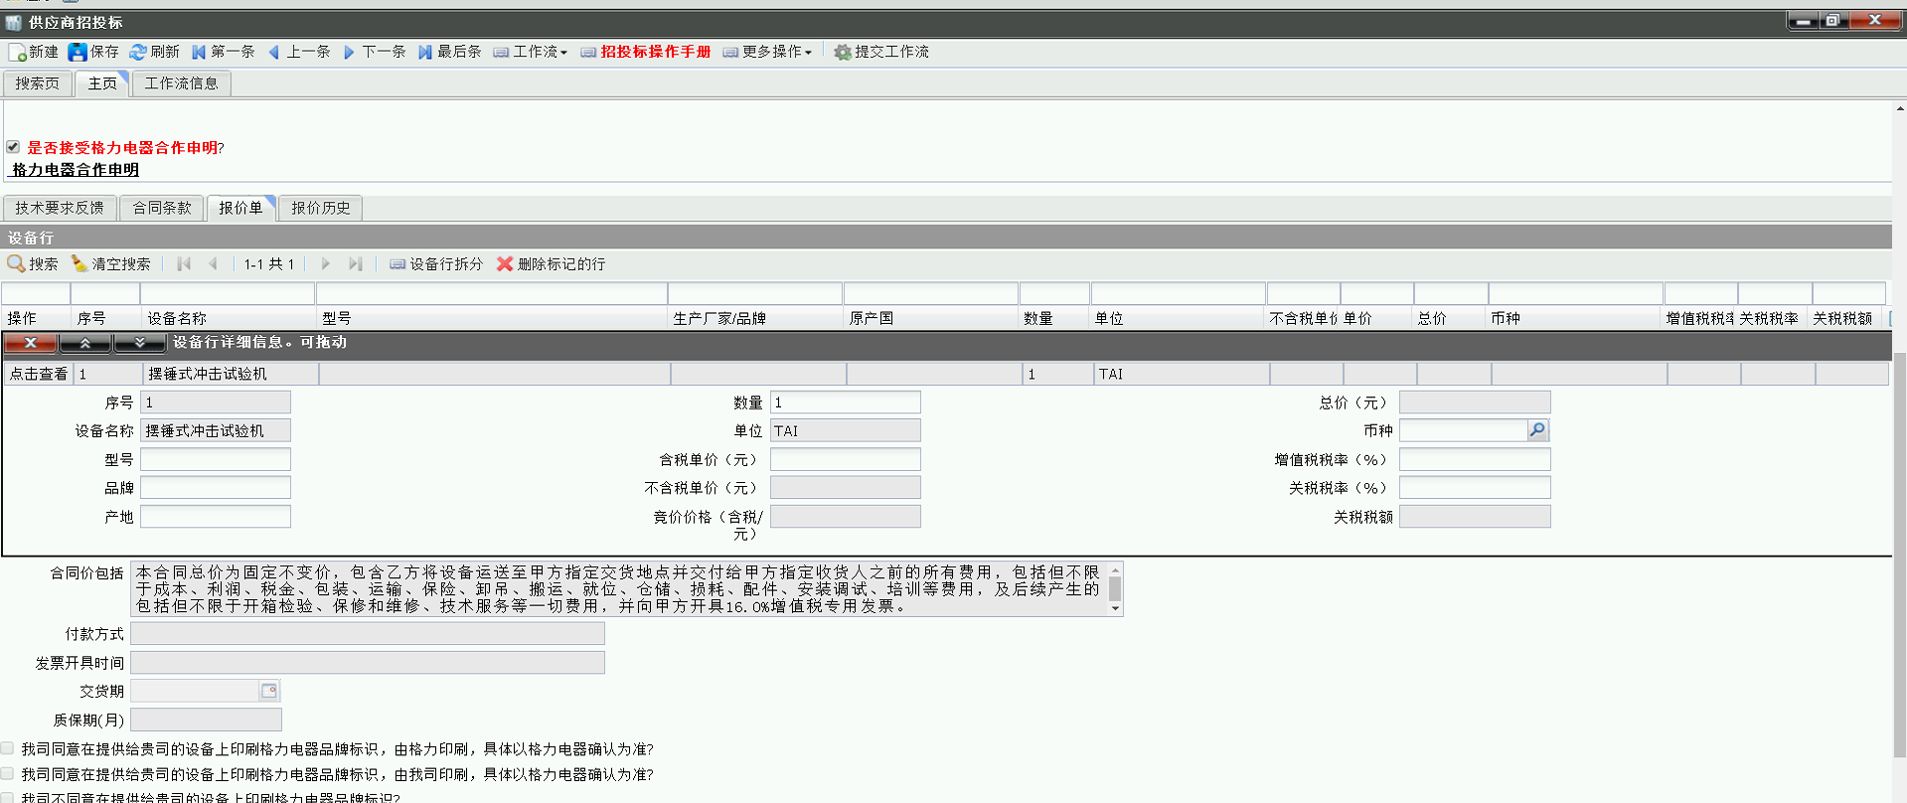The image size is (1907, 803).
Task: Go to previous record 上一条
Action: click(x=298, y=52)
